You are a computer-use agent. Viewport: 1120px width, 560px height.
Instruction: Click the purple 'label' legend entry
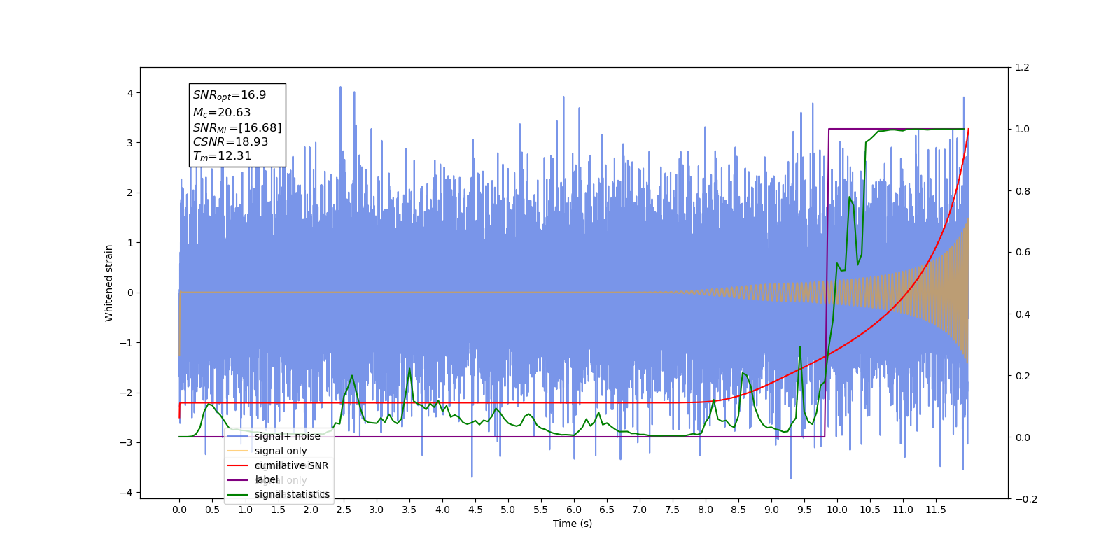(254, 480)
